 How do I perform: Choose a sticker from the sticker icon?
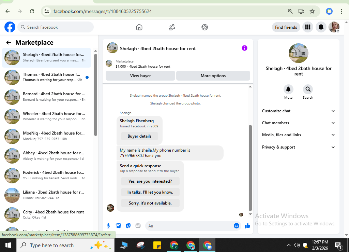[128, 226]
